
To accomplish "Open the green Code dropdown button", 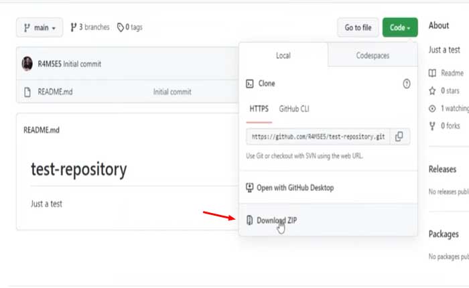I will (400, 27).
